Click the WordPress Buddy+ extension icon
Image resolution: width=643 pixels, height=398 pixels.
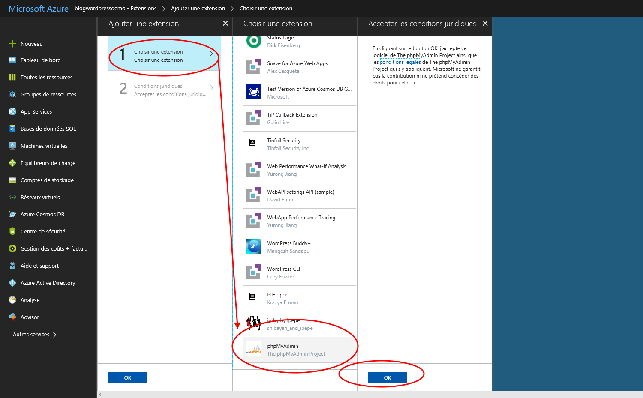[254, 246]
